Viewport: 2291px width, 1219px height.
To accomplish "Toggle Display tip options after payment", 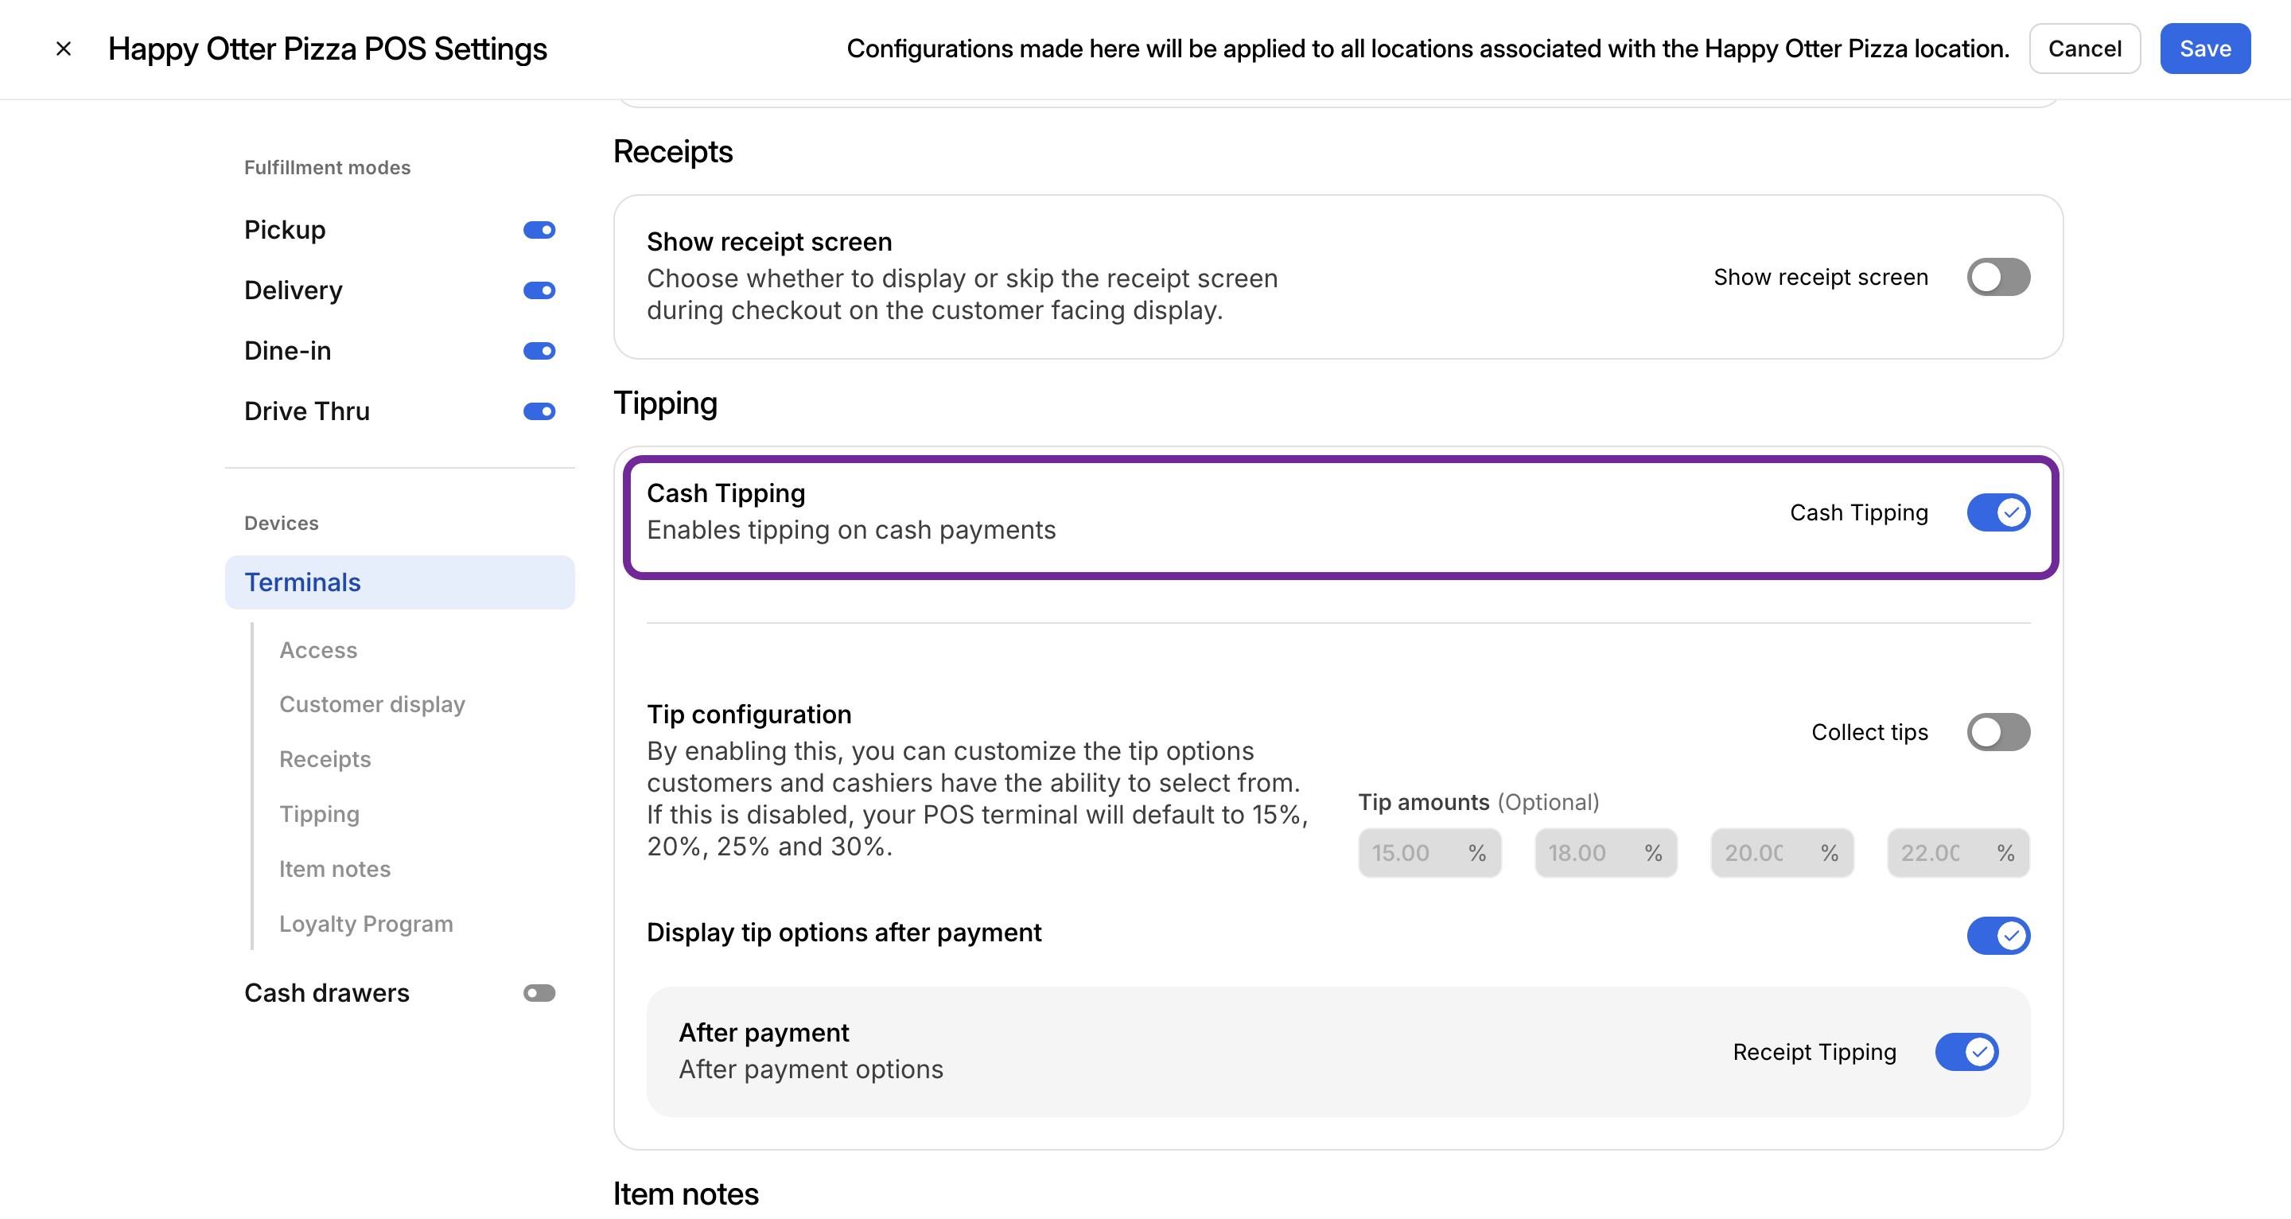I will coord(1998,936).
